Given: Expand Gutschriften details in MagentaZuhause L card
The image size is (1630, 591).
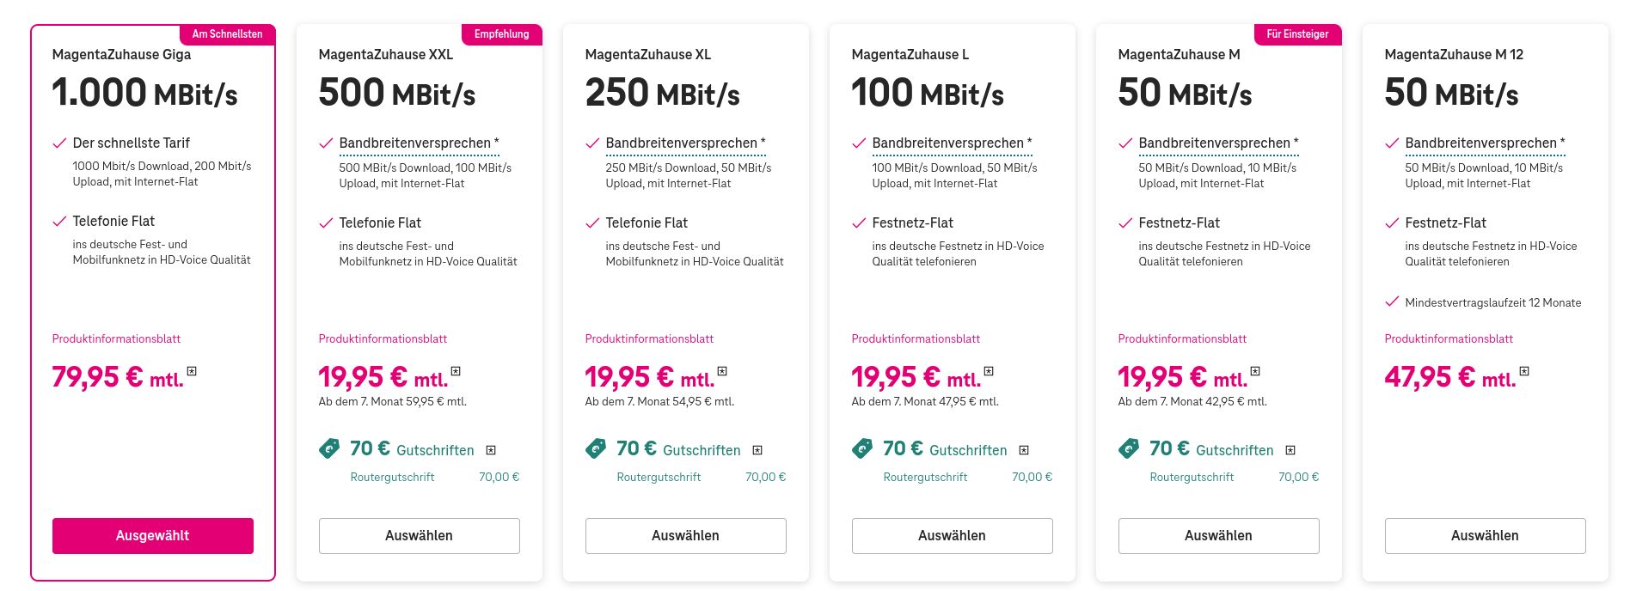Looking at the screenshot, I should tap(1023, 448).
